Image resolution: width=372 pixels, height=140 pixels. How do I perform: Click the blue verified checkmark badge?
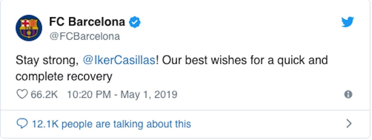(135, 22)
